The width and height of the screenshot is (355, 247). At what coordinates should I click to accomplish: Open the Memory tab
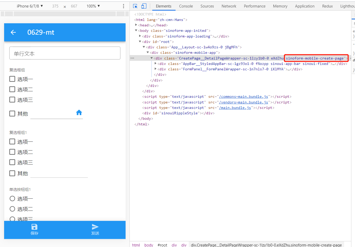[x=280, y=6]
